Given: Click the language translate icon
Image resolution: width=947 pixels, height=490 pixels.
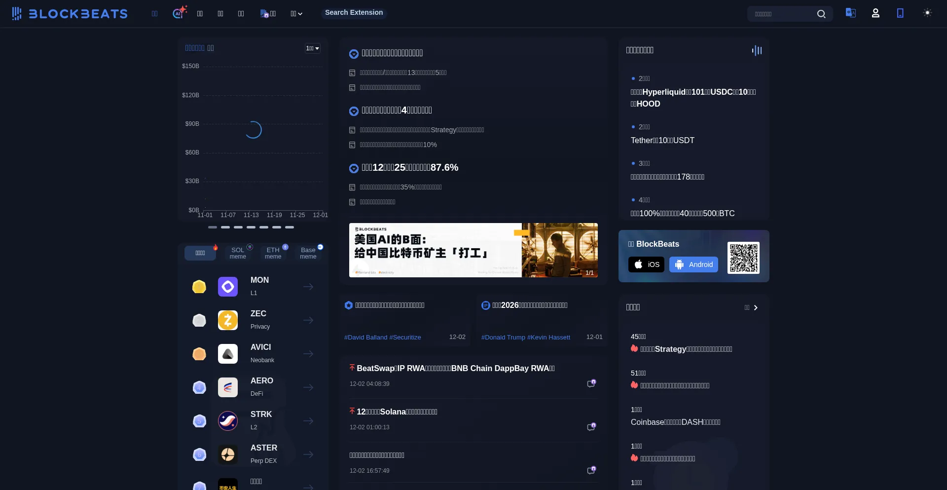Looking at the screenshot, I should 850,13.
